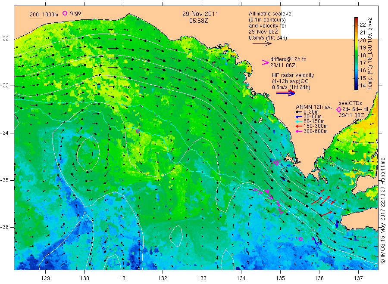Click the latitude axis label -35
The image size is (388, 284).
4,180
